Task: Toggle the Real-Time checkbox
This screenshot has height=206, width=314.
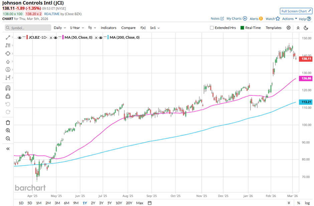Action: (x=243, y=28)
